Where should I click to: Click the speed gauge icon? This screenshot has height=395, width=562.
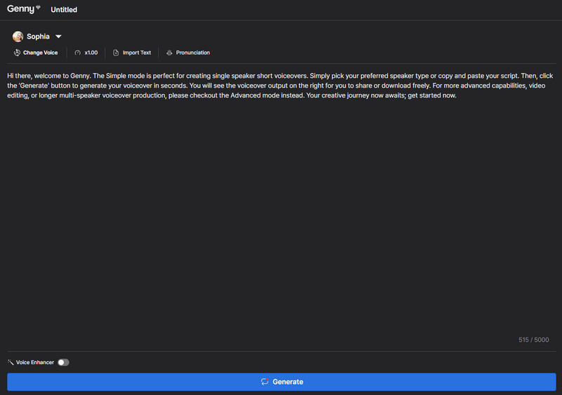coord(77,53)
